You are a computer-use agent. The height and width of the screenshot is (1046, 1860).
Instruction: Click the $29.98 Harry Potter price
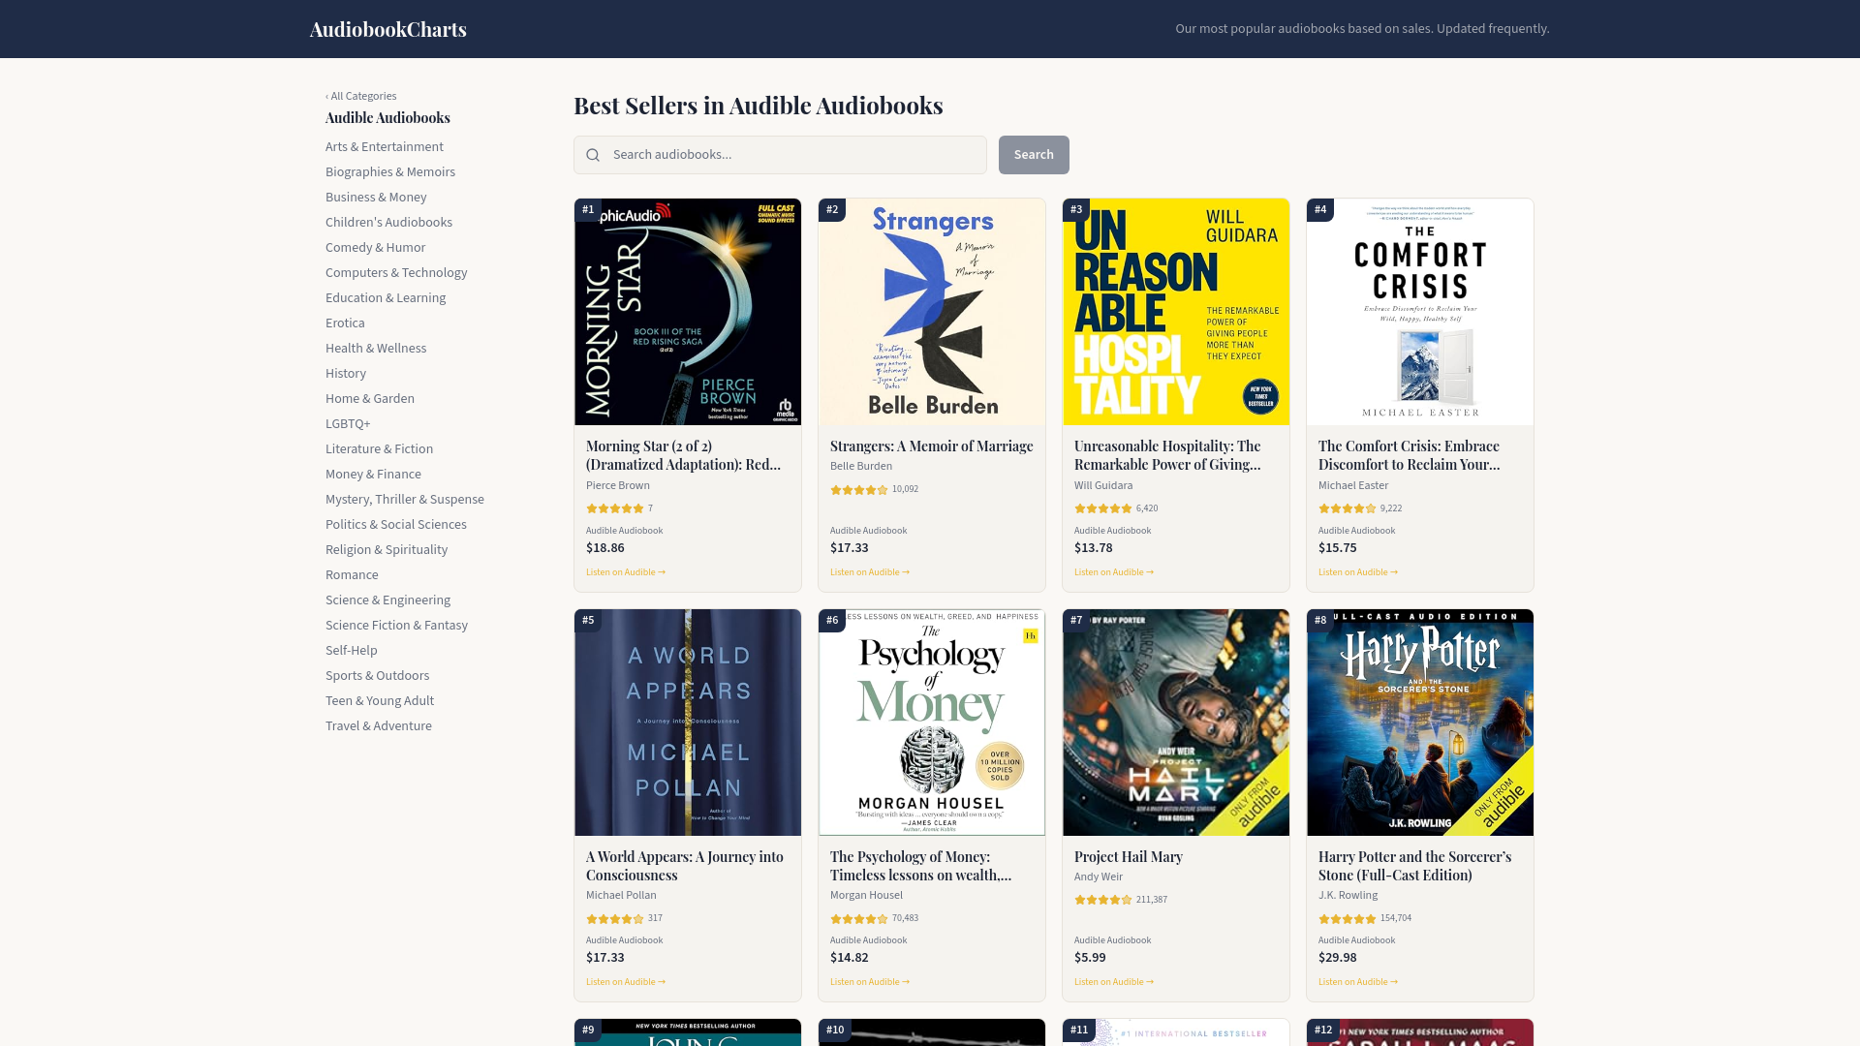point(1336,958)
